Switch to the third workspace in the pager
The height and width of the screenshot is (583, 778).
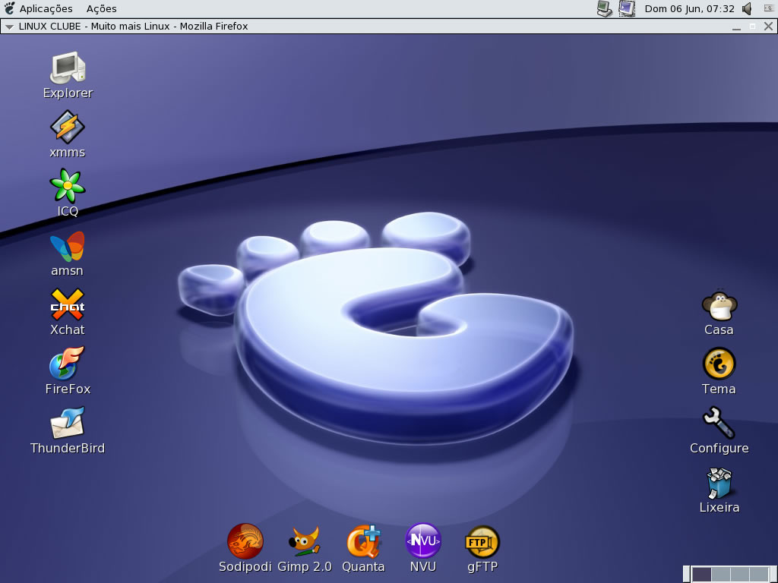click(x=740, y=575)
